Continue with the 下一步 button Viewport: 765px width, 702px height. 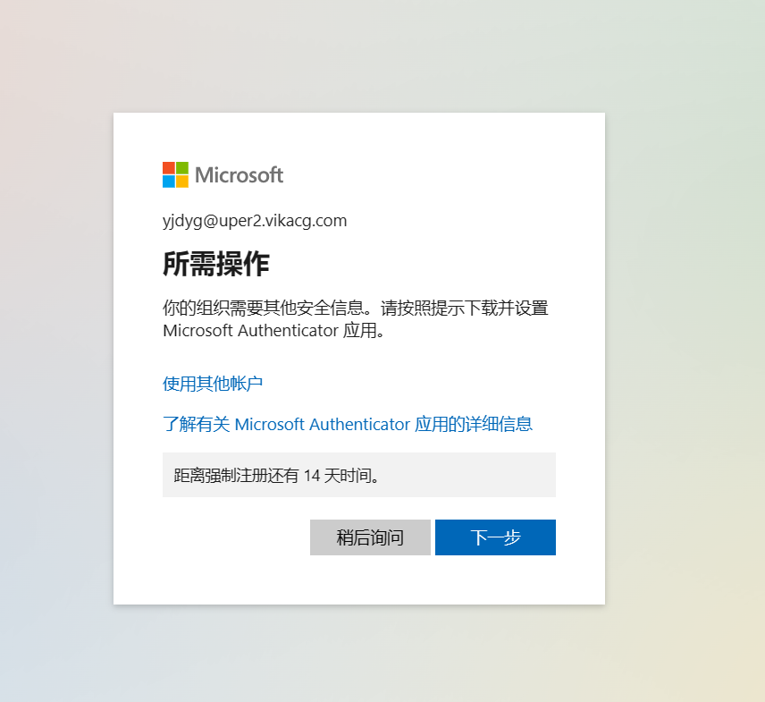(495, 537)
